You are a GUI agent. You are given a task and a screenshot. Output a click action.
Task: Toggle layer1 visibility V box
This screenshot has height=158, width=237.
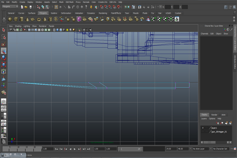(x=203, y=128)
